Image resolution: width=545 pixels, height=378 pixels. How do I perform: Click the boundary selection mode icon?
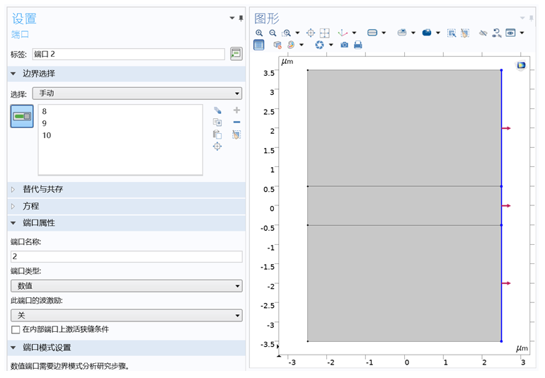(x=372, y=33)
